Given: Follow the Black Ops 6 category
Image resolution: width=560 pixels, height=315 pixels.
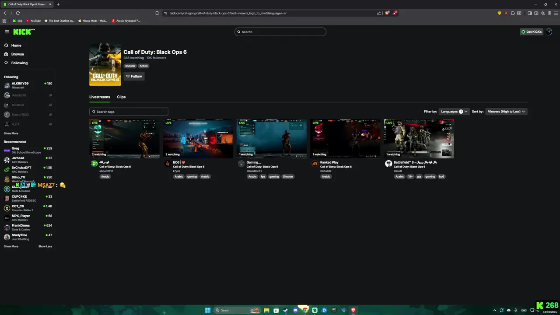Looking at the screenshot, I should [134, 76].
